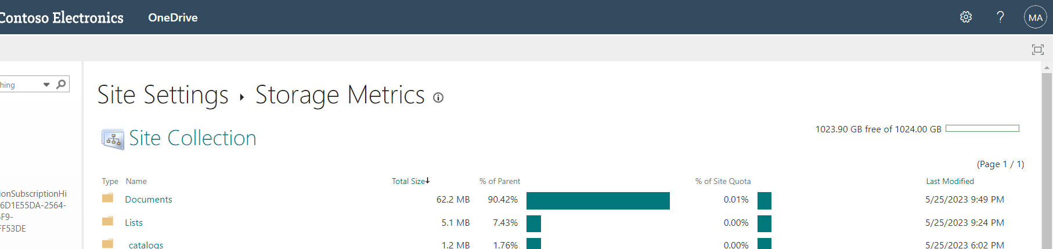Screen dimensions: 1053x249
Task: Click the _catalogs folder icon
Action: click(107, 244)
